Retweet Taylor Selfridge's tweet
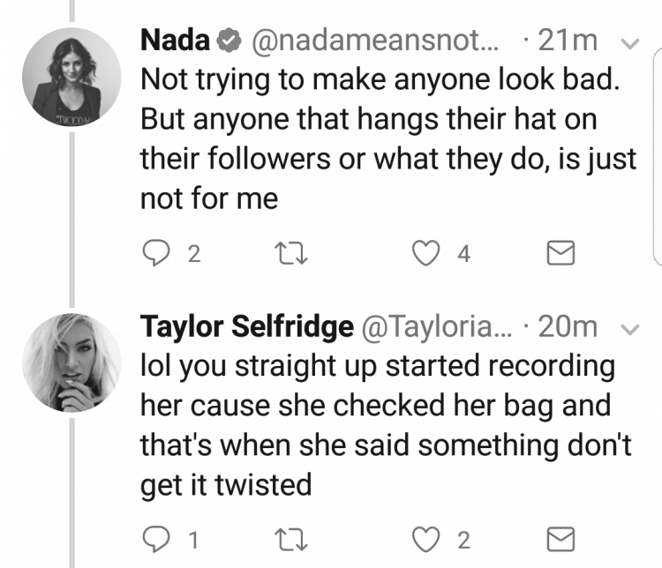The image size is (662, 568). click(291, 540)
